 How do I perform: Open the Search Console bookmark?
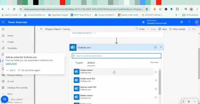click(12, 15)
